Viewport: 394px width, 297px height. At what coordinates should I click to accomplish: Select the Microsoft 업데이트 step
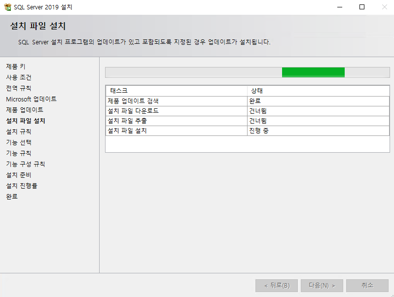point(31,99)
